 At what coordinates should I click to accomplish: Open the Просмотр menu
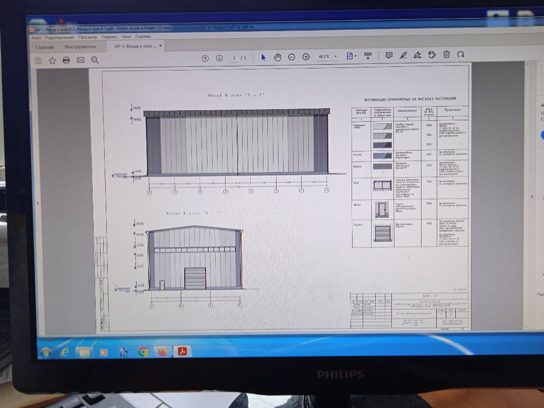point(88,37)
